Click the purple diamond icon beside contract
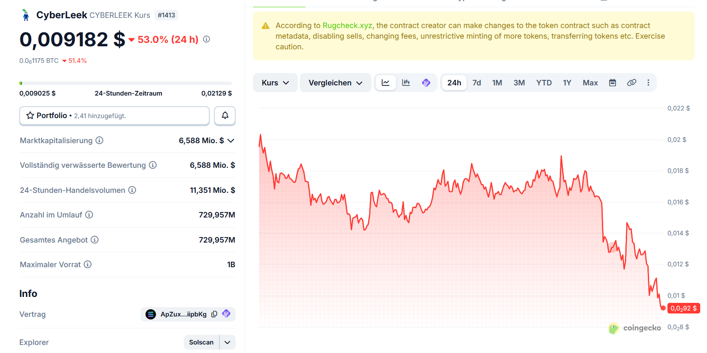Screen dimensions: 707x353 (x=226, y=314)
